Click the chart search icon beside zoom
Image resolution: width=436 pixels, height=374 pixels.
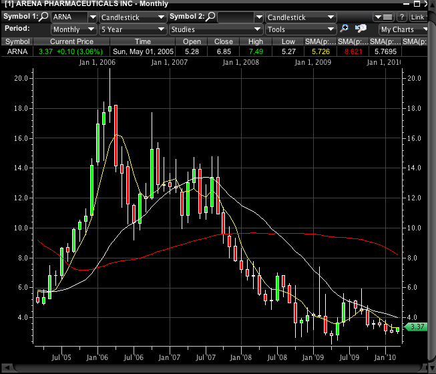click(x=361, y=29)
